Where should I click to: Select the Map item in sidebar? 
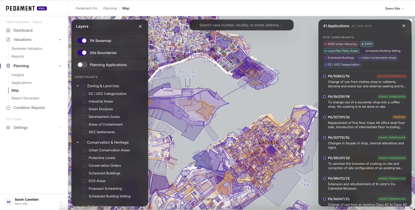tap(15, 90)
